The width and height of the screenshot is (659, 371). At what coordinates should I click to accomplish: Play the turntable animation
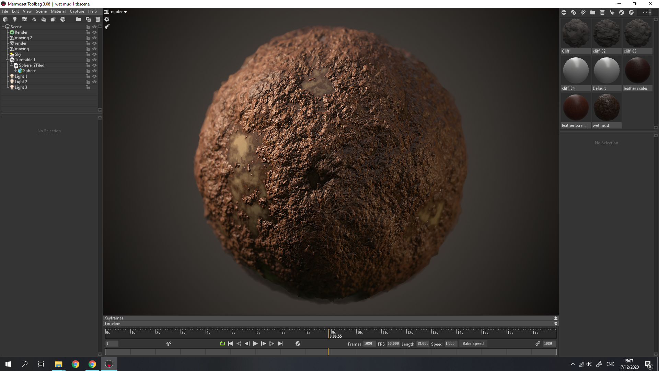coord(255,344)
